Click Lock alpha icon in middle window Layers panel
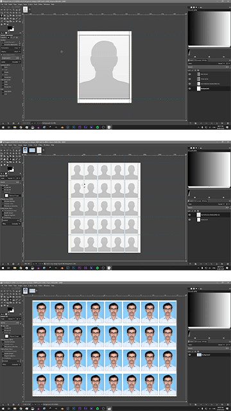The image size is (231, 411). click(x=198, y=211)
